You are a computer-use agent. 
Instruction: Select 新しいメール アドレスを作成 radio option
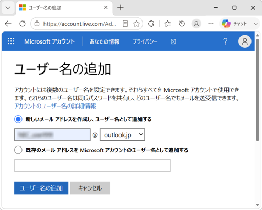18,119
